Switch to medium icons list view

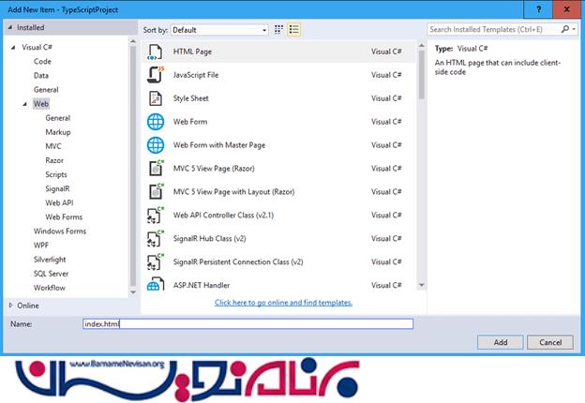[x=294, y=30]
